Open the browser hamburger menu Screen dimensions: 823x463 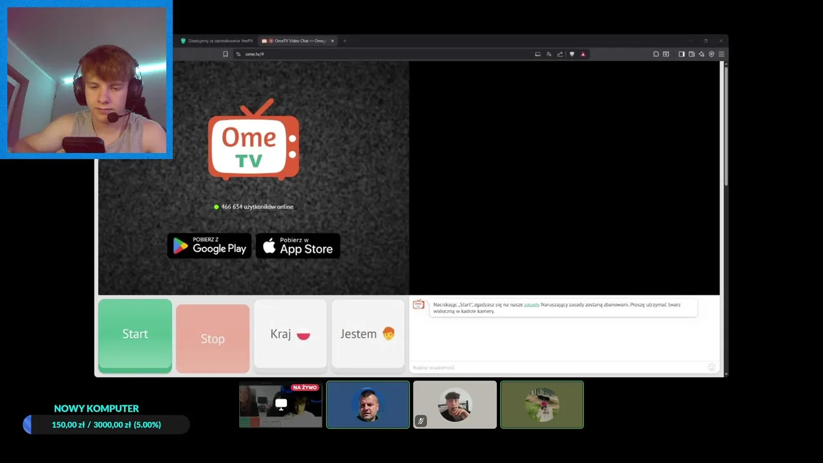[x=721, y=54]
